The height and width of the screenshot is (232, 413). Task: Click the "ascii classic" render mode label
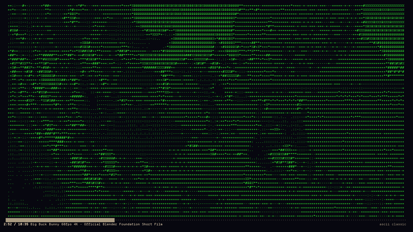pyautogui.click(x=393, y=224)
